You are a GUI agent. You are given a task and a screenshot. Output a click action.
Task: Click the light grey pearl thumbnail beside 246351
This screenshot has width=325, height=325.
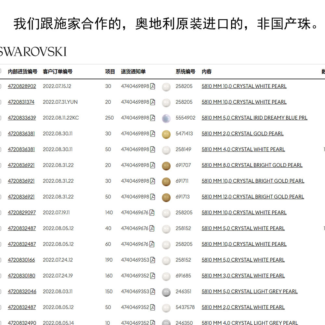pos(166,292)
